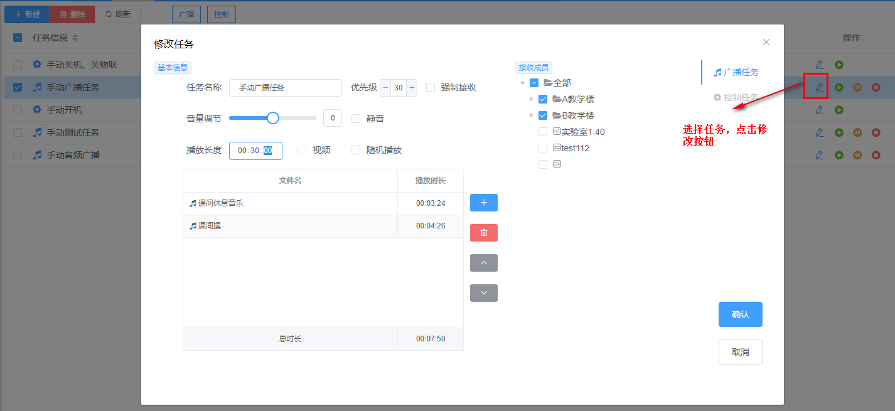895x411 pixels.
Task: Check the 随机播放 checkbox
Action: 356,150
